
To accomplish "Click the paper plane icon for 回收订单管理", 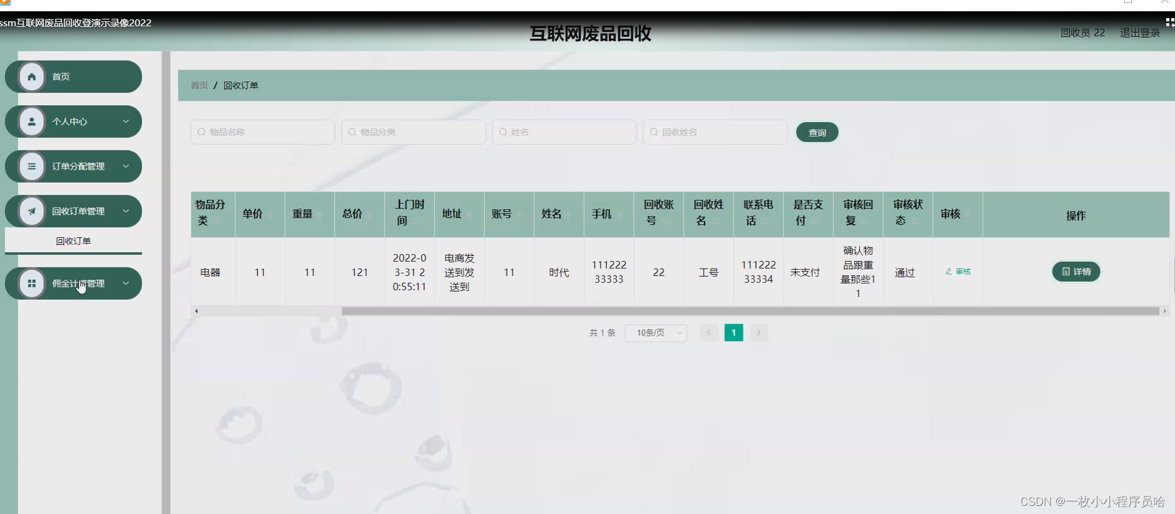I will [x=31, y=212].
